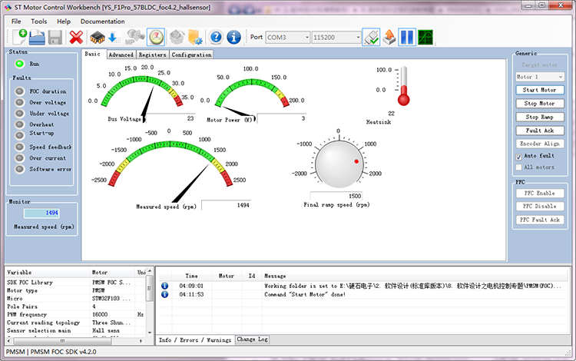
Task: Select the Pole Pairs variable row
Action: (x=75, y=306)
